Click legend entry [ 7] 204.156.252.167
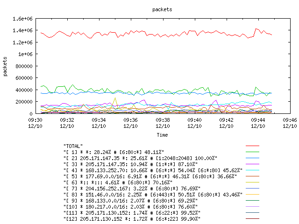This screenshot has width=299, height=224. coord(132,189)
